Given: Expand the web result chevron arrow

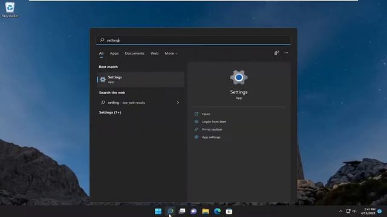Looking at the screenshot, I should tap(178, 102).
